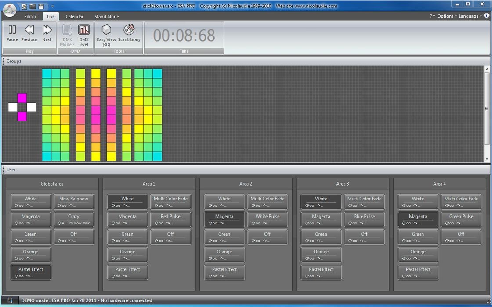Click the top magenta square in Groups
Screen dimensions: 492x307
[22, 98]
